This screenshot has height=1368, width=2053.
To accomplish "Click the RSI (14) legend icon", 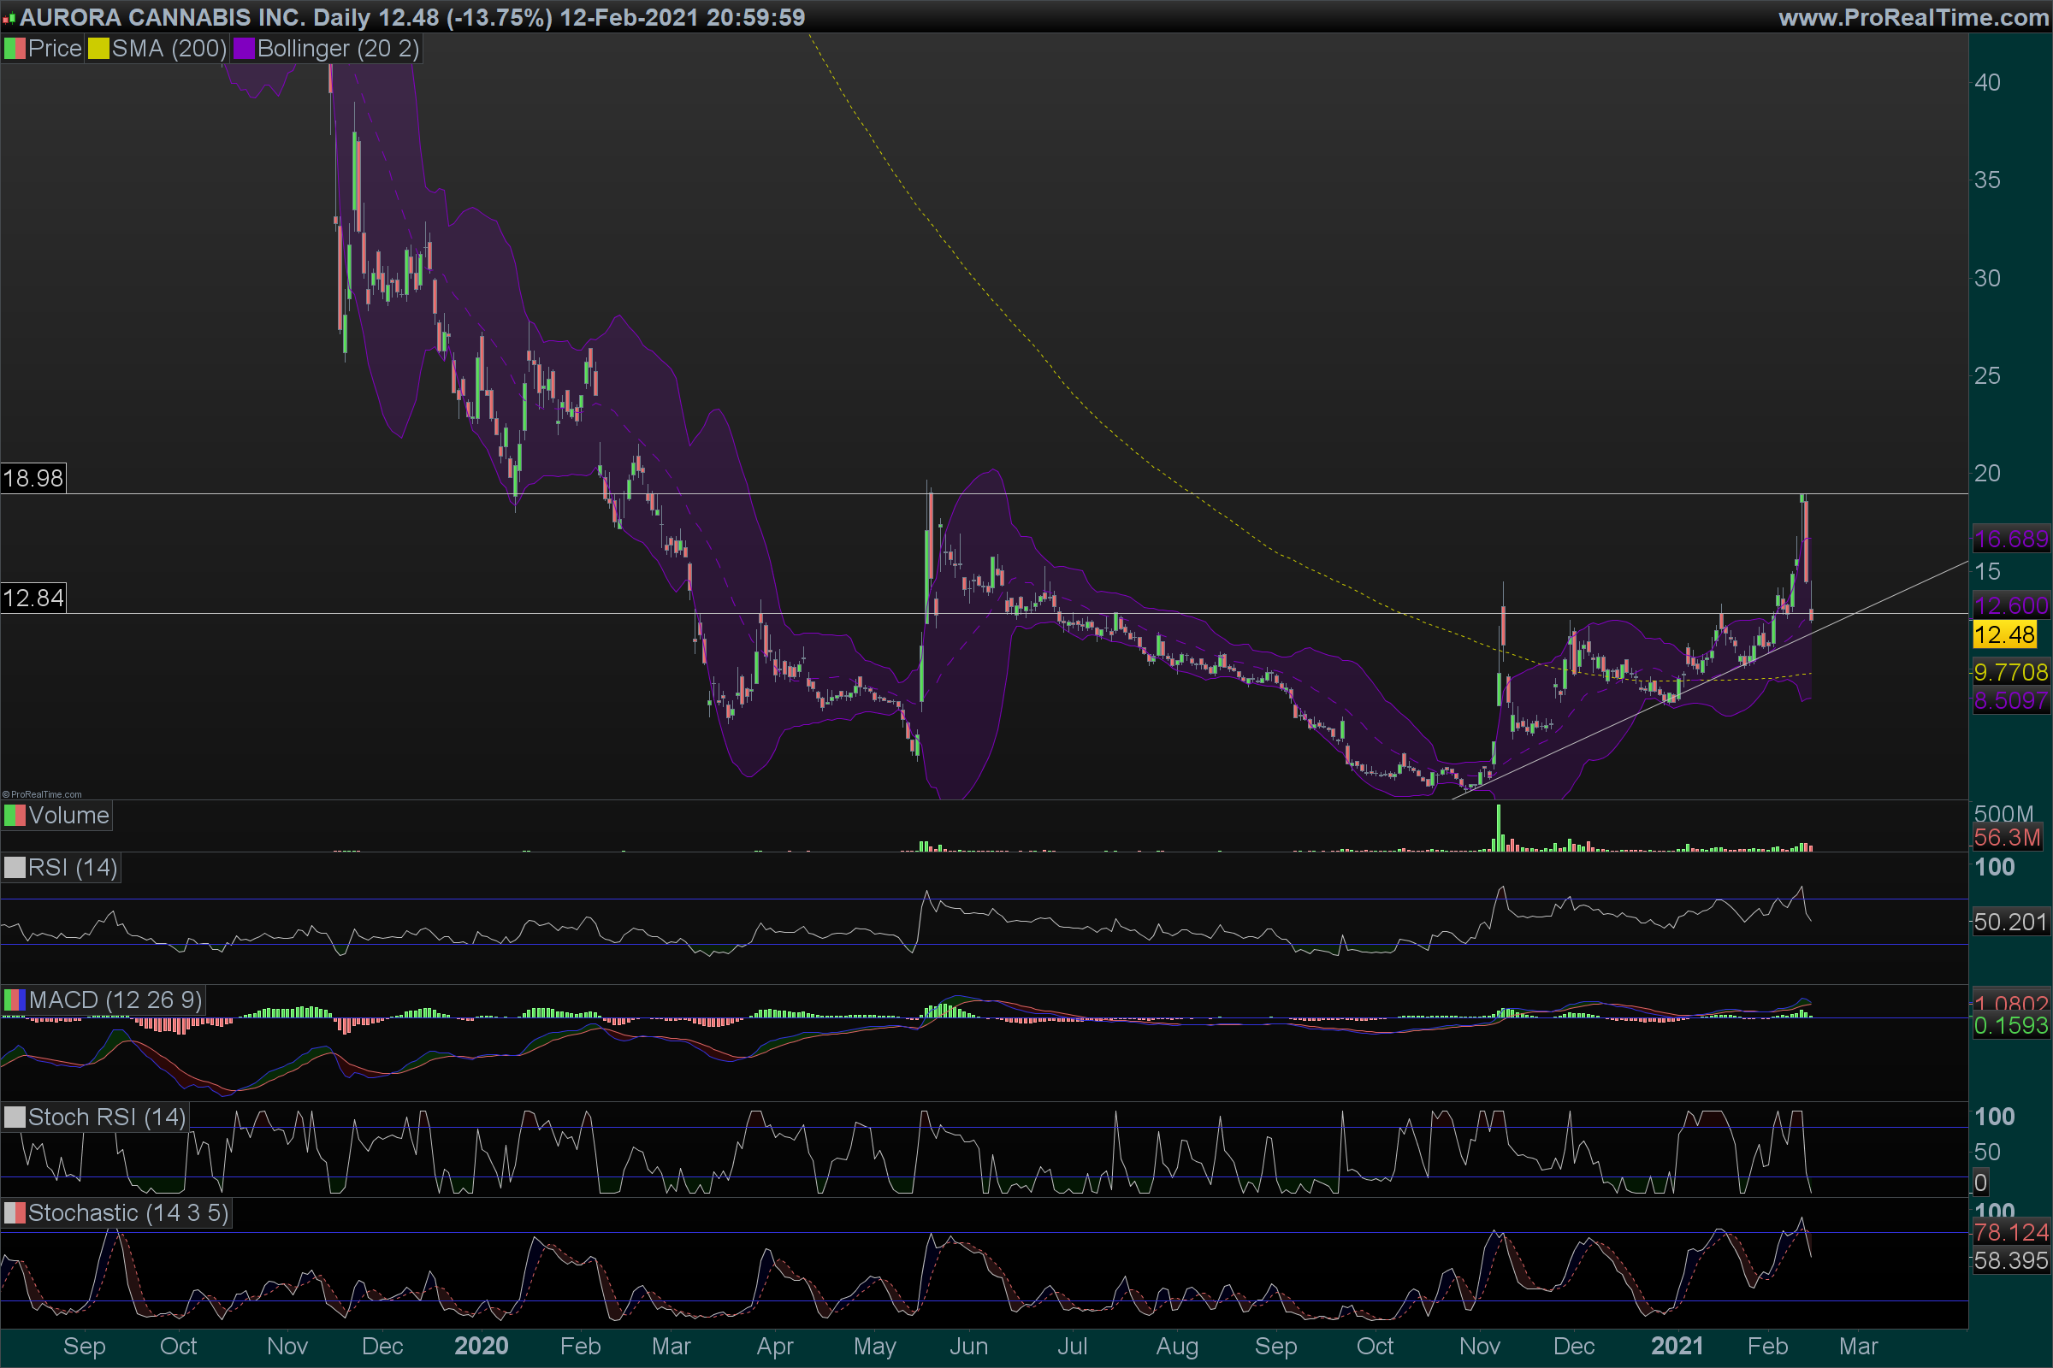I will (15, 868).
